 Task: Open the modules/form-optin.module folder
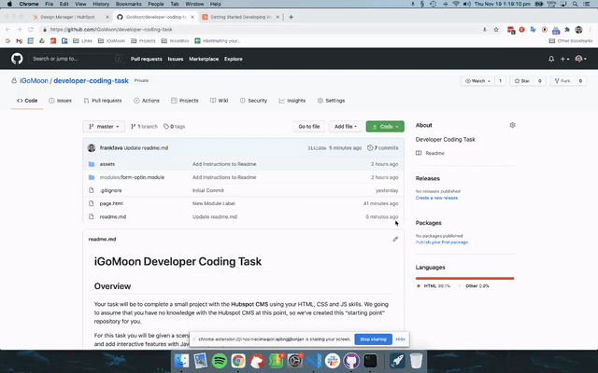point(132,177)
